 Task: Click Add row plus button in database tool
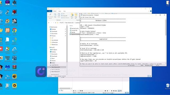click(73, 91)
